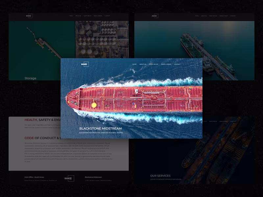Open NEWS & MEDIA on the Our Services page navigation
263x197 pixels.
point(224,121)
